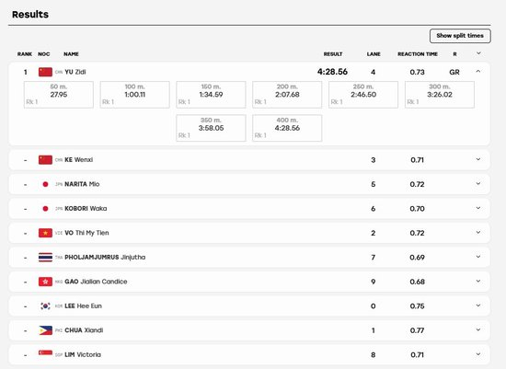506x369 pixels.
Task: Open NARITA Mio athlete name link
Action: [82, 184]
